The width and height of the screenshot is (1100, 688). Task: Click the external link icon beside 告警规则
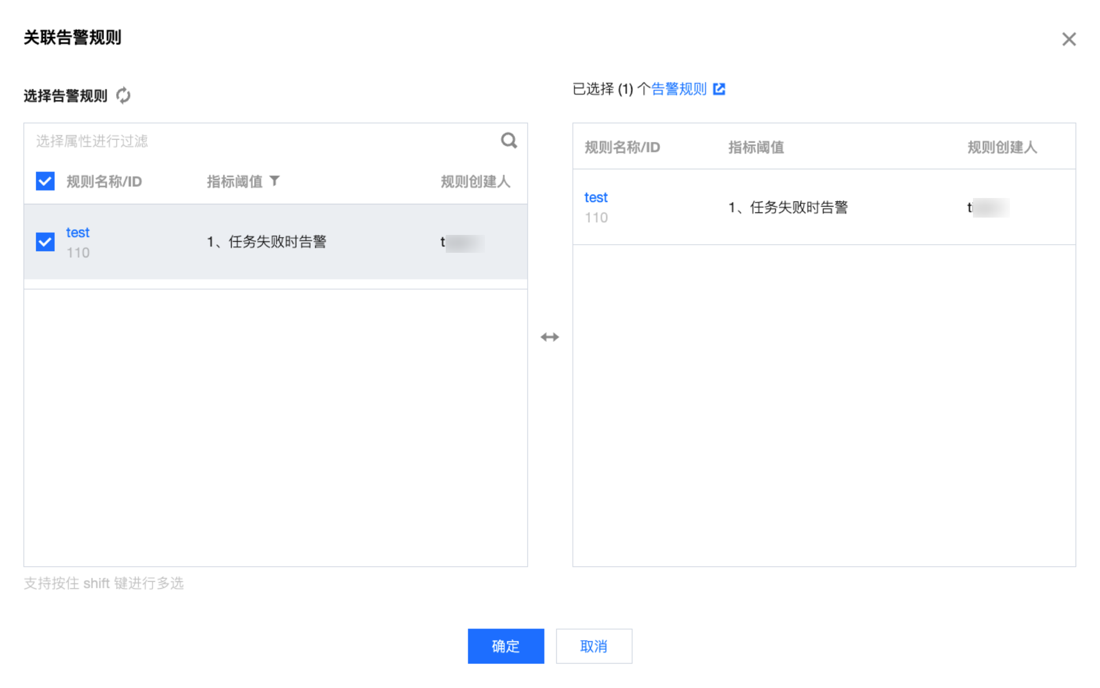coord(719,89)
